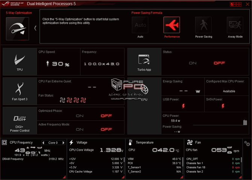Image resolution: width=252 pixels, height=180 pixels.
Task: Enable Active Frequency Mode ON
Action: point(80,129)
